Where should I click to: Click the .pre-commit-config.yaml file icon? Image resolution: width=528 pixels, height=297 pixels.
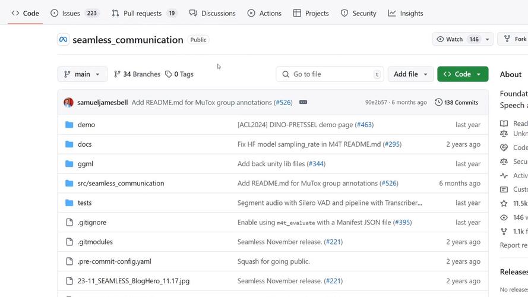click(69, 261)
